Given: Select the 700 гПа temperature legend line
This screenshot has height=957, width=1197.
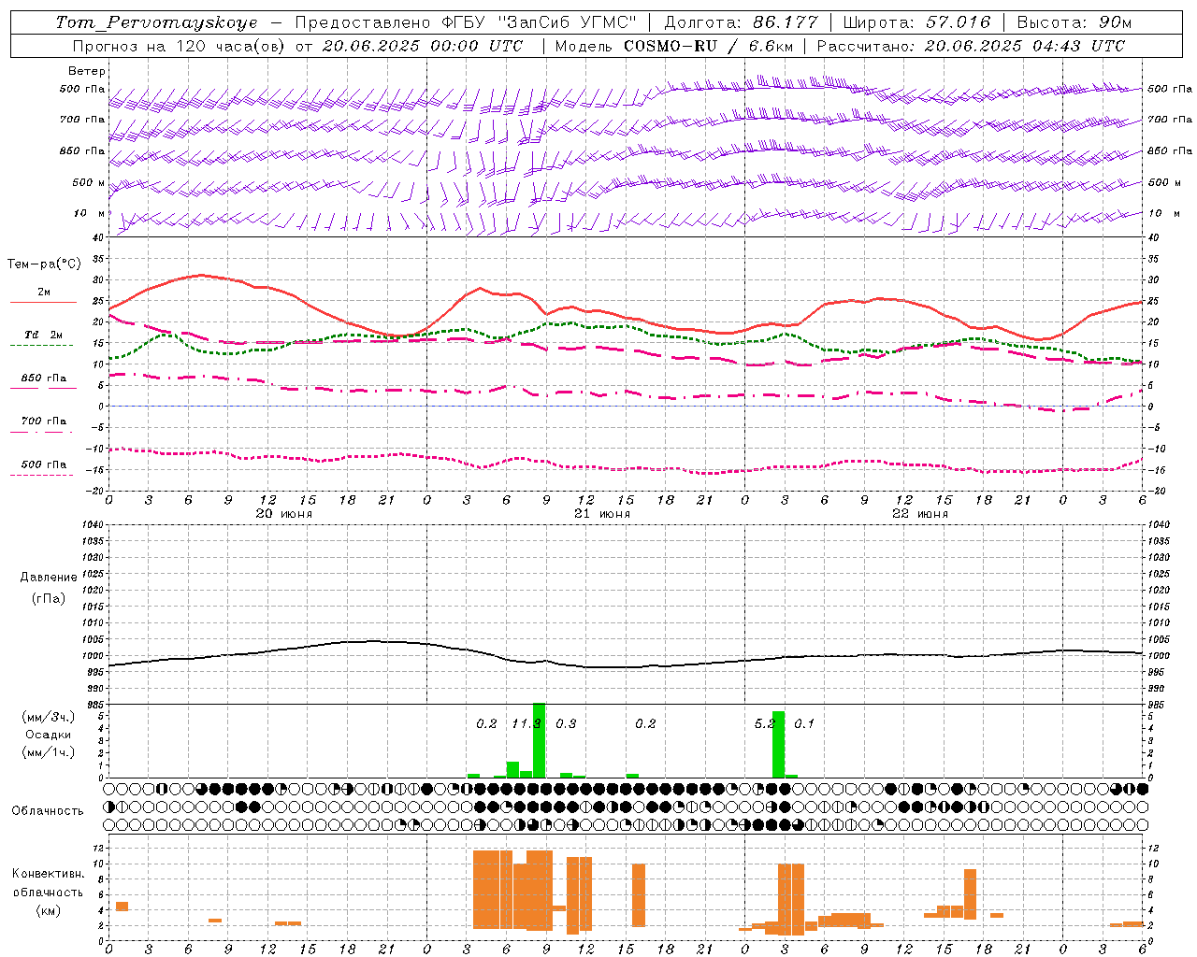Looking at the screenshot, I should [x=41, y=431].
